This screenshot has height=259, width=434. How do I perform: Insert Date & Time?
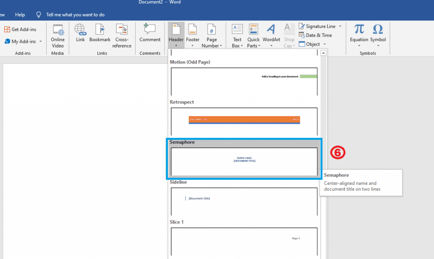click(315, 35)
